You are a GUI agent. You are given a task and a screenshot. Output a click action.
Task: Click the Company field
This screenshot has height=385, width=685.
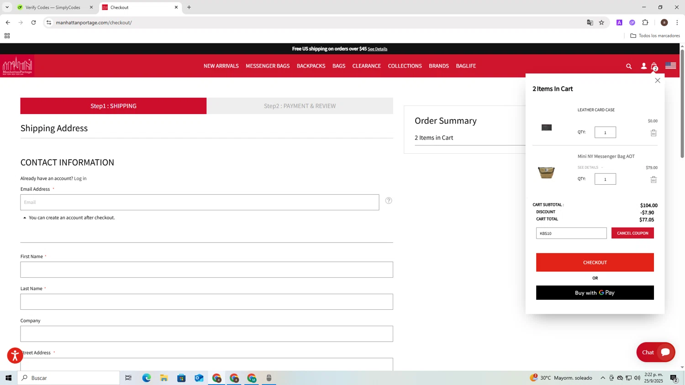click(x=206, y=334)
